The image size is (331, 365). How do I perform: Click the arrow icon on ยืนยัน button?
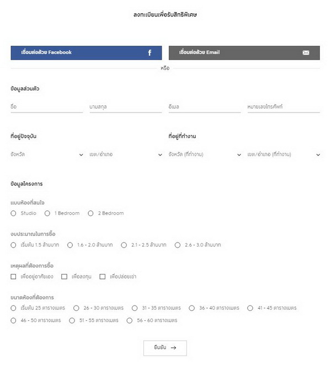pyautogui.click(x=174, y=348)
